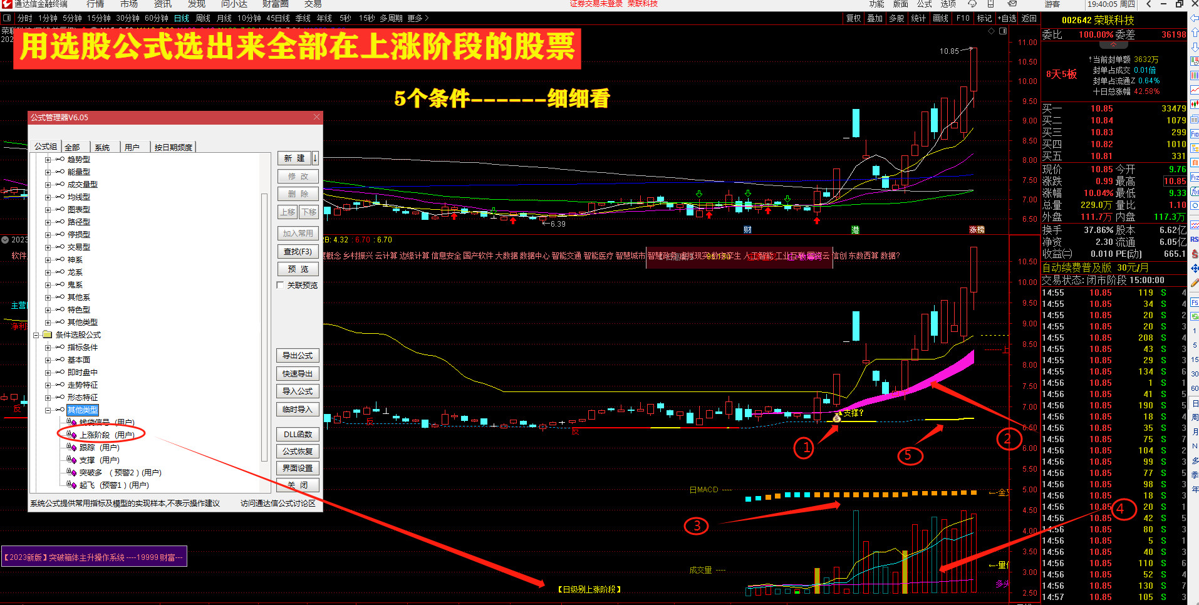Click the 界面设置 button
1199x605 pixels.
pyautogui.click(x=298, y=468)
